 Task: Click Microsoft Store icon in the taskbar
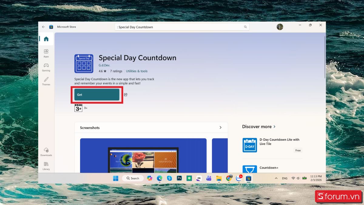pos(248,178)
